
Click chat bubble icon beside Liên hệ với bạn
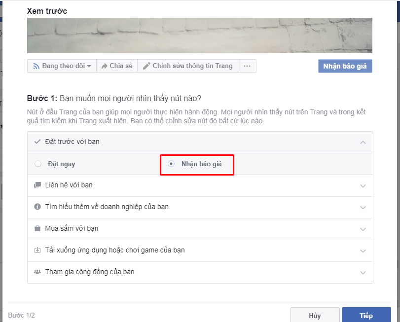37,185
